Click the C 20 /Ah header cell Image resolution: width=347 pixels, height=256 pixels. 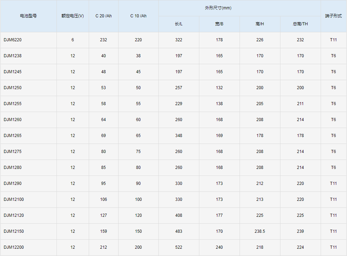coord(103,16)
